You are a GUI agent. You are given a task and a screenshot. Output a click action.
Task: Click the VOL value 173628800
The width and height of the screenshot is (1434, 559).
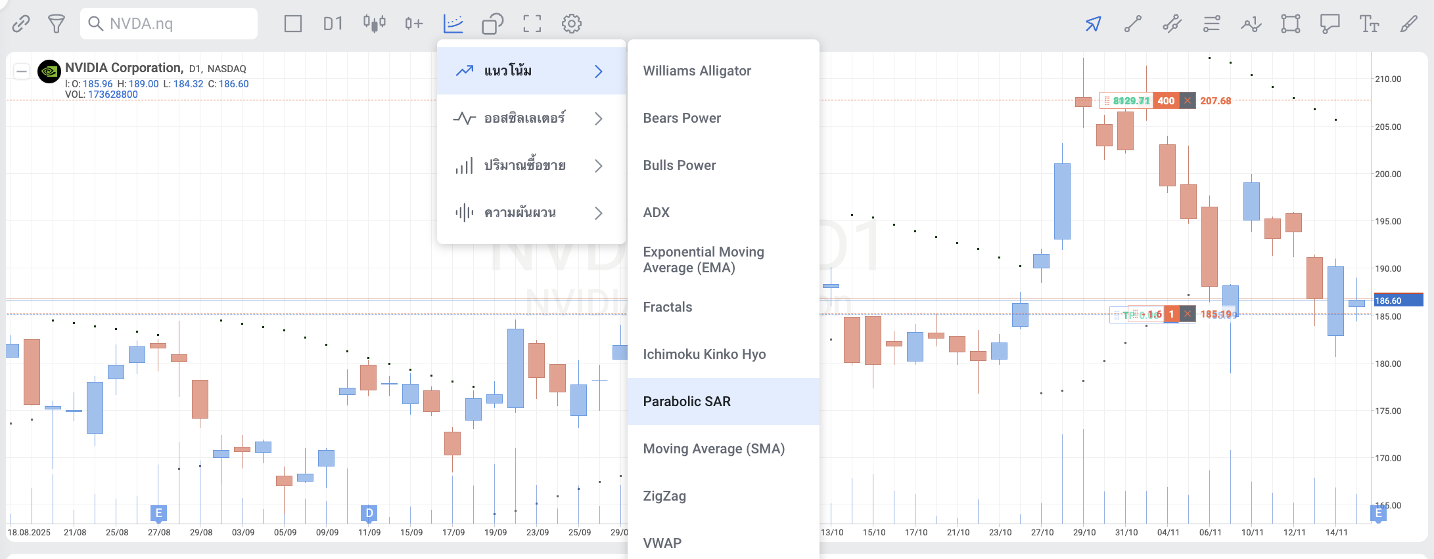(x=113, y=94)
